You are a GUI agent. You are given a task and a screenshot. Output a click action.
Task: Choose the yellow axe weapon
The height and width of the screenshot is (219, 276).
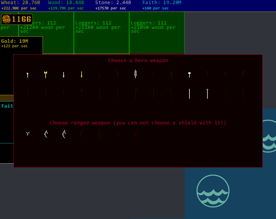point(45,73)
